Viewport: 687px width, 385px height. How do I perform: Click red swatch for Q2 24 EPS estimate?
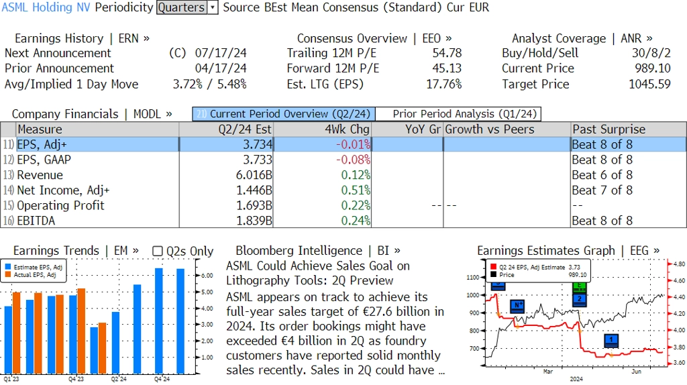(x=493, y=267)
